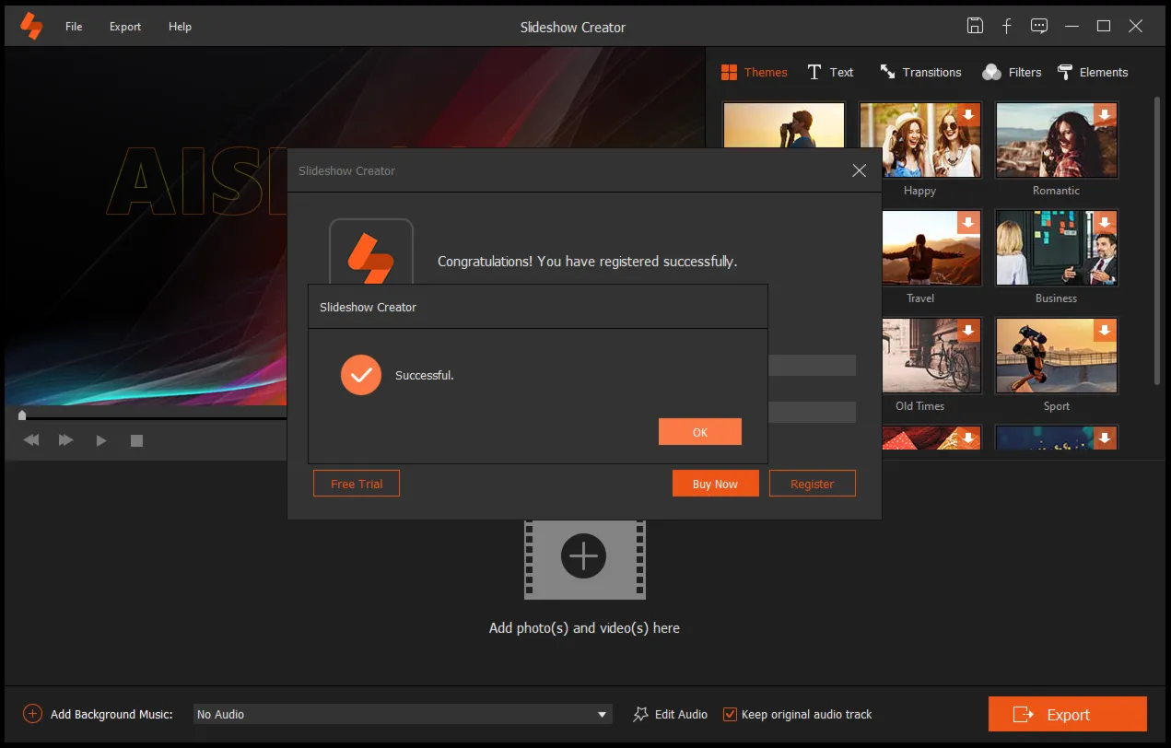The image size is (1171, 748).
Task: Open the No Audio dropdown
Action: click(x=403, y=714)
